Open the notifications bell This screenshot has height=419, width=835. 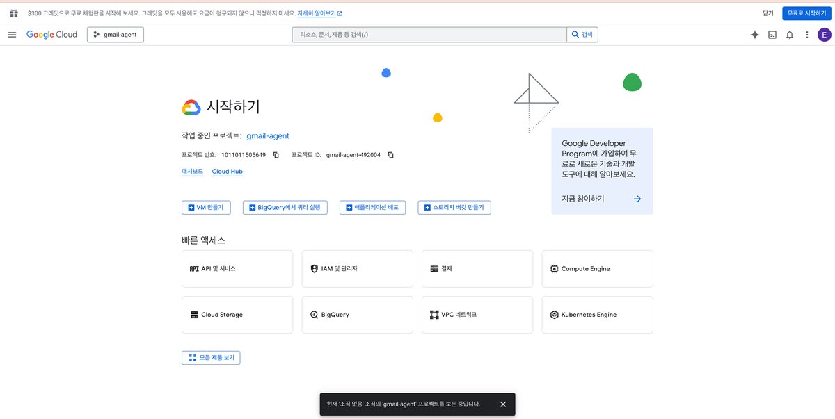coord(789,34)
